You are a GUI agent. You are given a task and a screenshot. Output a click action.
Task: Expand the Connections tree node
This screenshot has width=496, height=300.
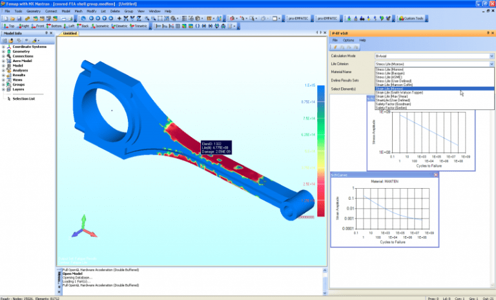[3, 56]
